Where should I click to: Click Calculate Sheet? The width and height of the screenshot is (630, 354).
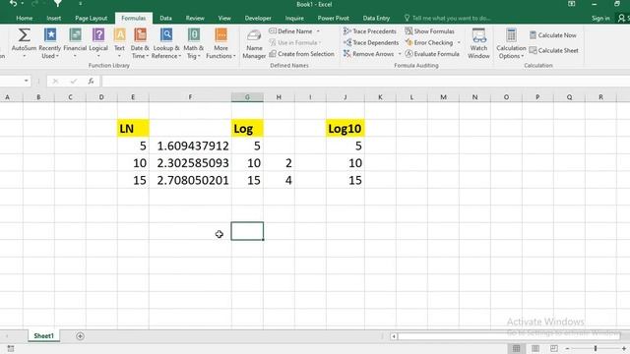pyautogui.click(x=553, y=50)
